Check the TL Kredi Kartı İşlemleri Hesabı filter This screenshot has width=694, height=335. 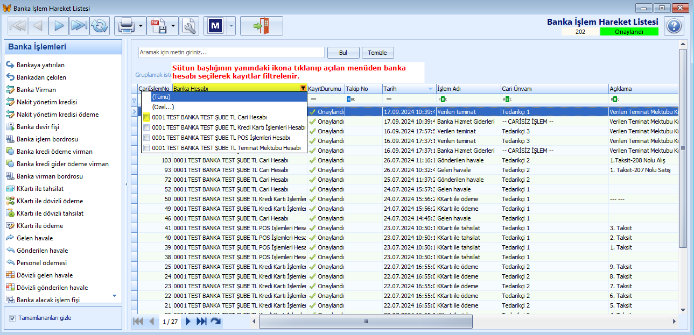[x=146, y=127]
